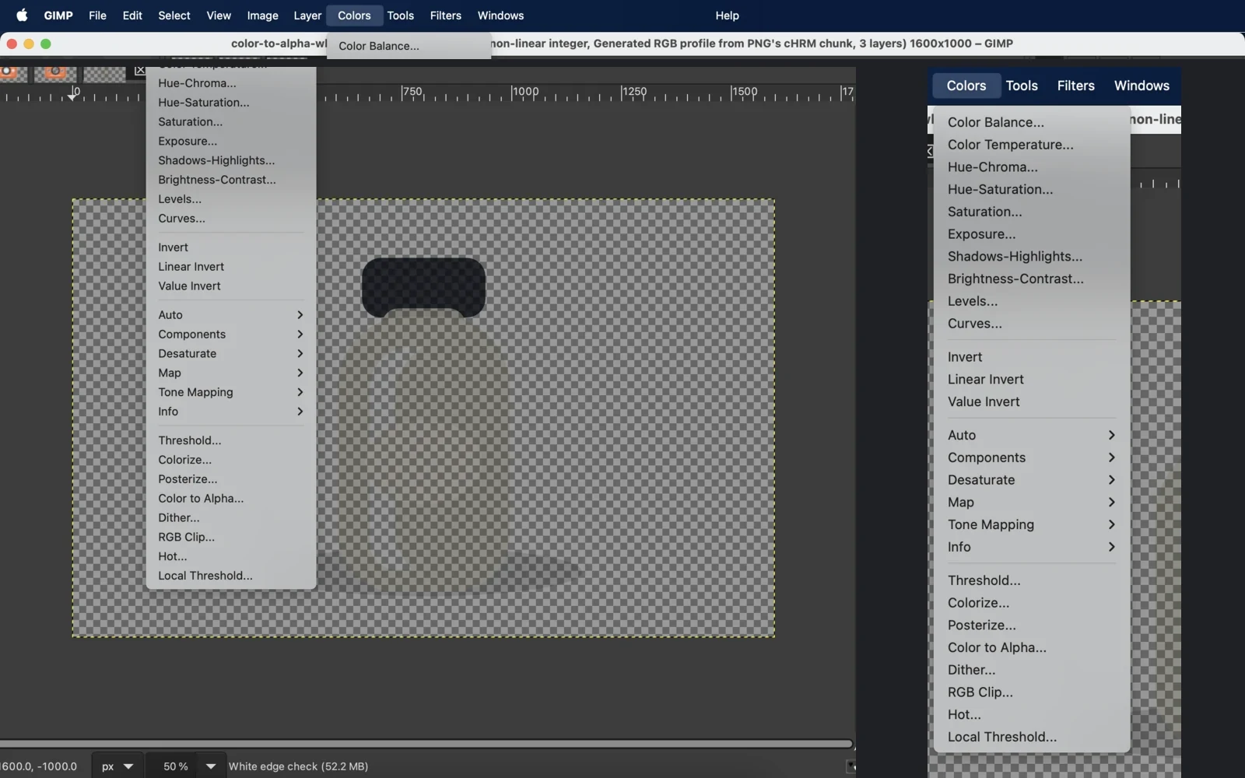
Task: Open Windows in the main window's top menu bar
Action: (500, 16)
